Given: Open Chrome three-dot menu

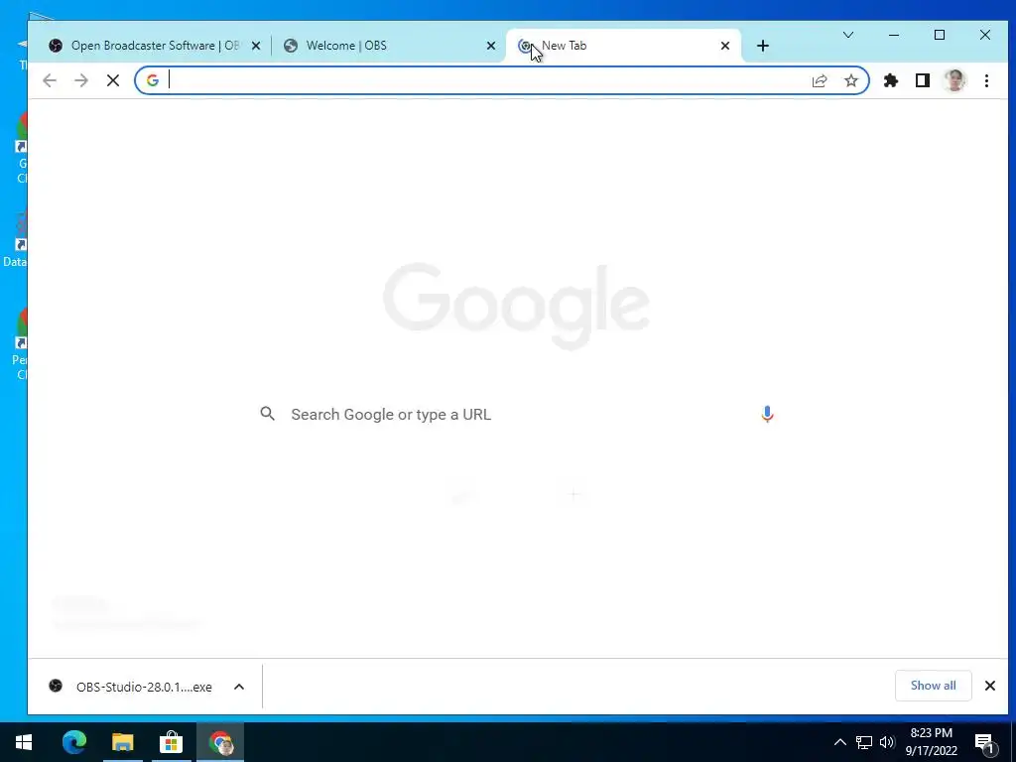Looking at the screenshot, I should (x=986, y=80).
